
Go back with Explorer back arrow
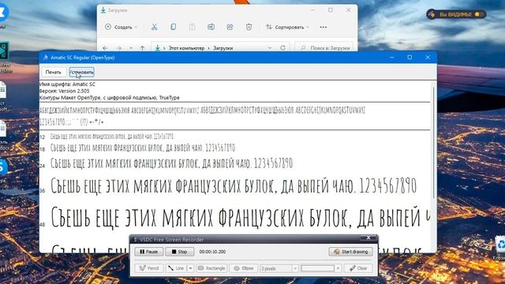coord(105,48)
